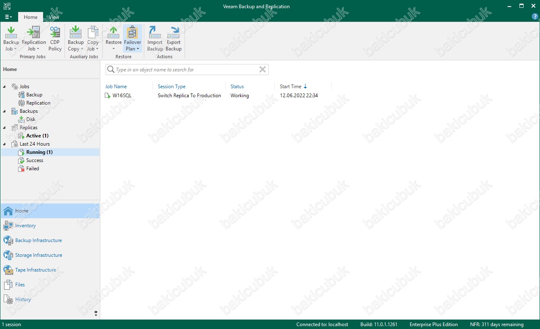Screen dimensions: 540x329
Task: Click the Veeam app icon in title bar
Action: [x=7, y=6]
